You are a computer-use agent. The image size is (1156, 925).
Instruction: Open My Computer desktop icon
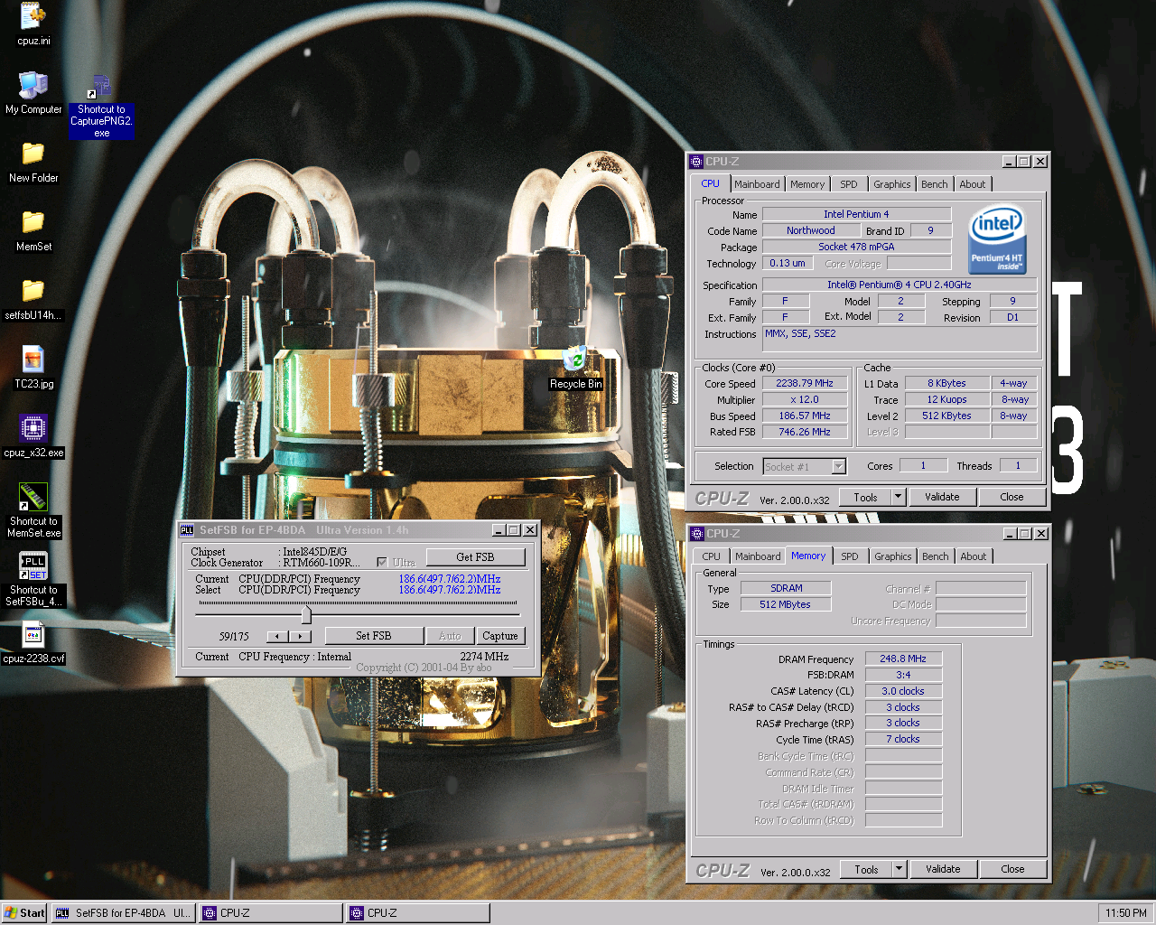coord(33,86)
